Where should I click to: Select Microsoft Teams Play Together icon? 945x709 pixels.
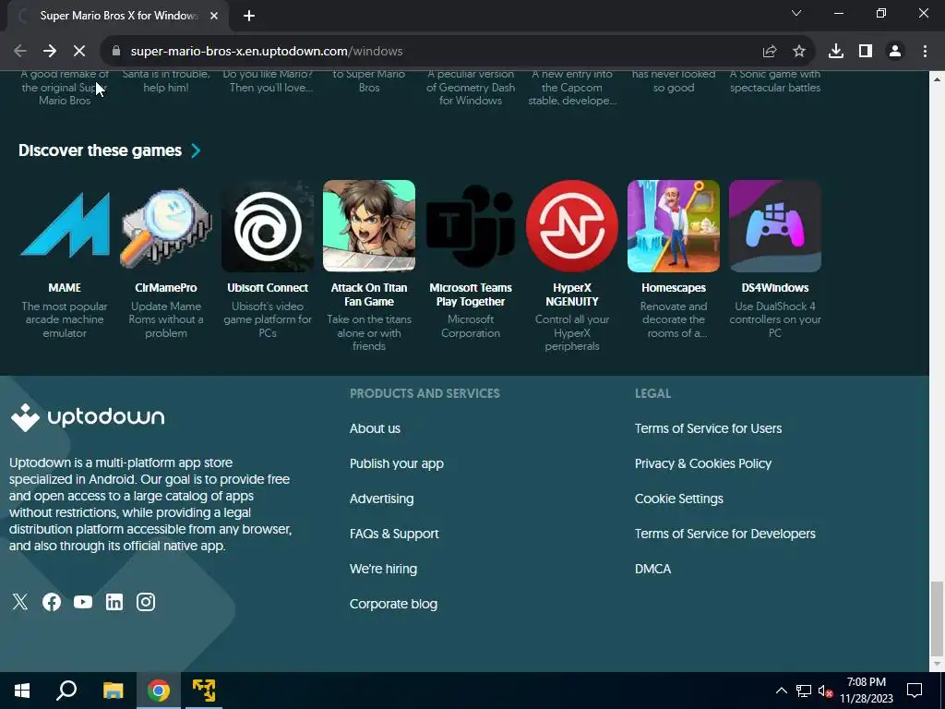(x=470, y=225)
